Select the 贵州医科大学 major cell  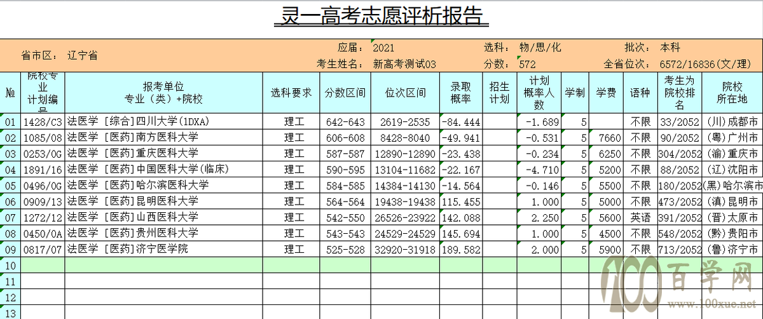point(164,233)
